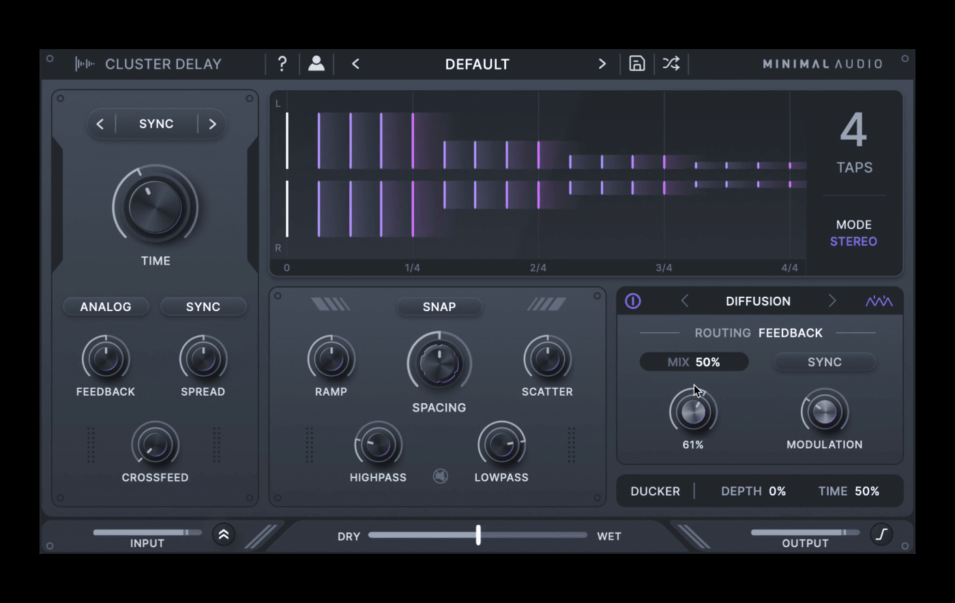955x603 pixels.
Task: Go to the previous preset arrow
Action: point(355,64)
